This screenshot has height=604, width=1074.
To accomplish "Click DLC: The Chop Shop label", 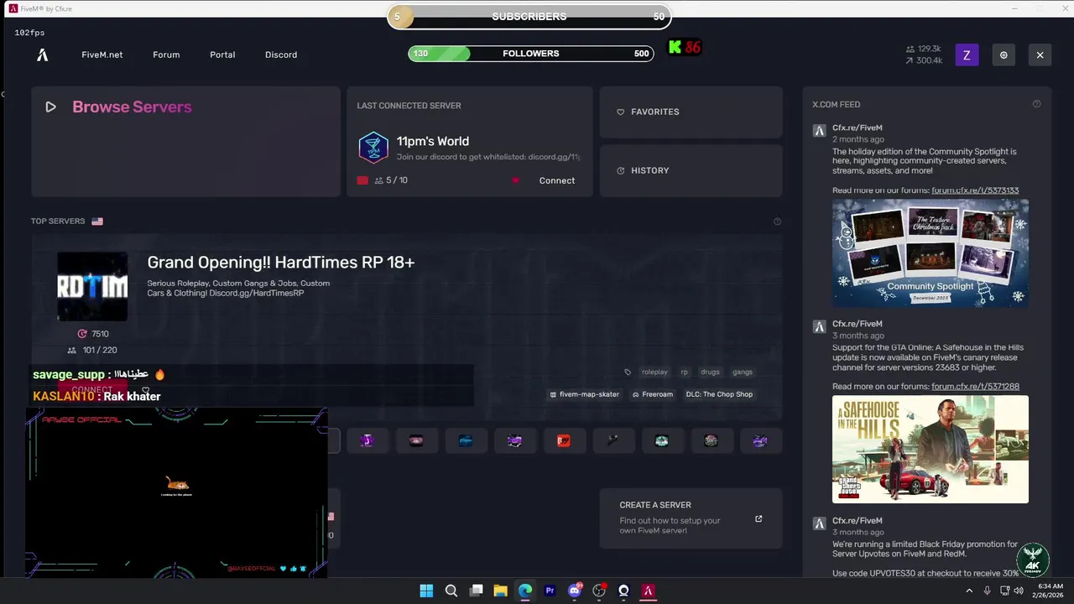I will [x=719, y=394].
